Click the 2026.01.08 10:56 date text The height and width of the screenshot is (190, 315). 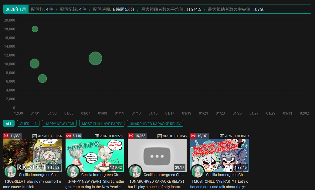[50, 136]
